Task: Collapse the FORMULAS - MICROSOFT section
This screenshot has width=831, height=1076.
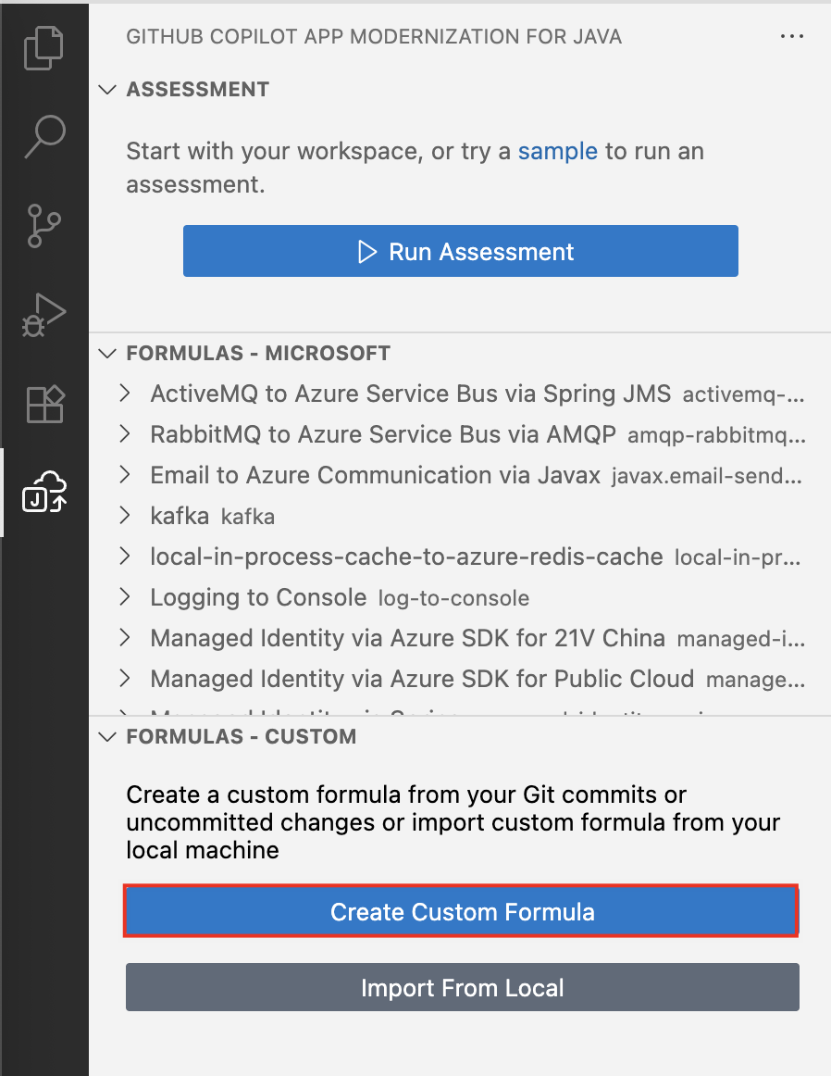Action: pyautogui.click(x=107, y=354)
